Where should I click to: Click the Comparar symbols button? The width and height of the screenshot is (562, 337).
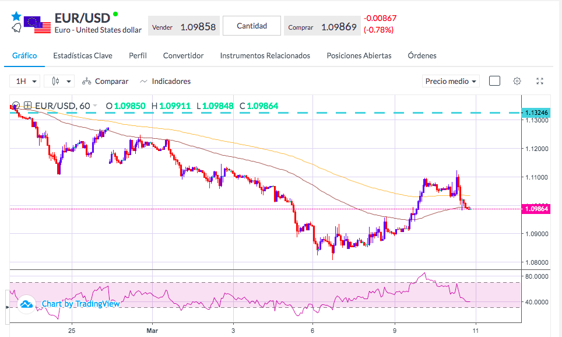coord(106,82)
